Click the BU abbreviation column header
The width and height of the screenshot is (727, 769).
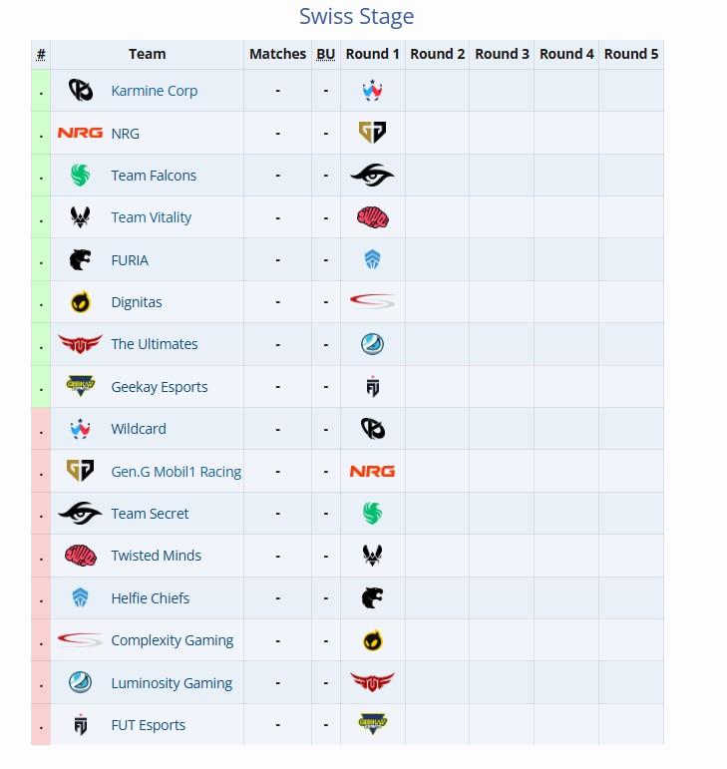(325, 54)
